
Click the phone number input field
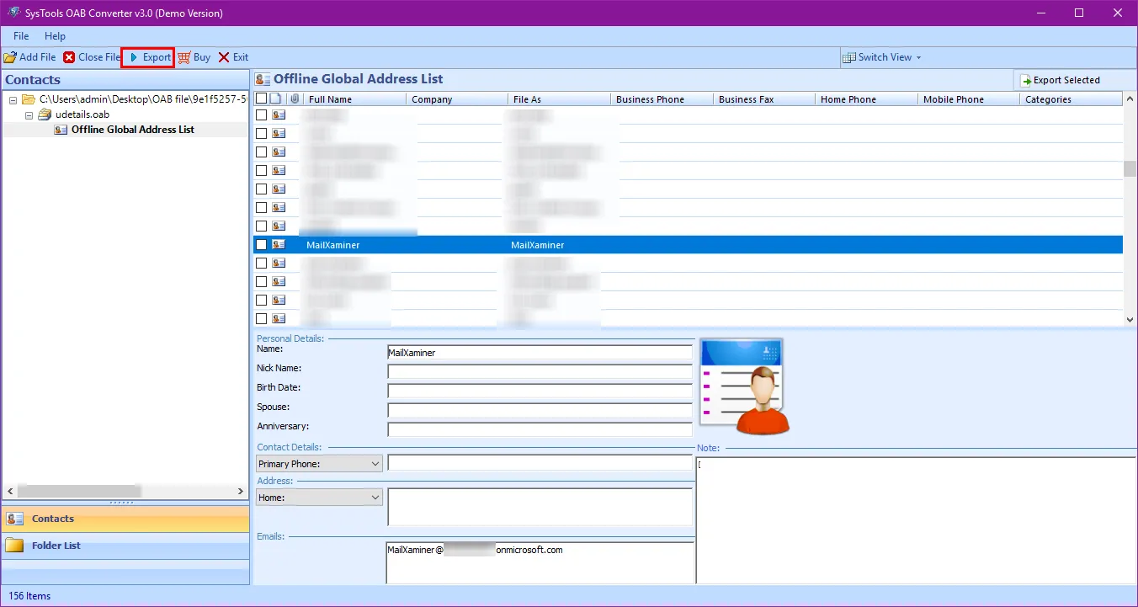point(540,463)
